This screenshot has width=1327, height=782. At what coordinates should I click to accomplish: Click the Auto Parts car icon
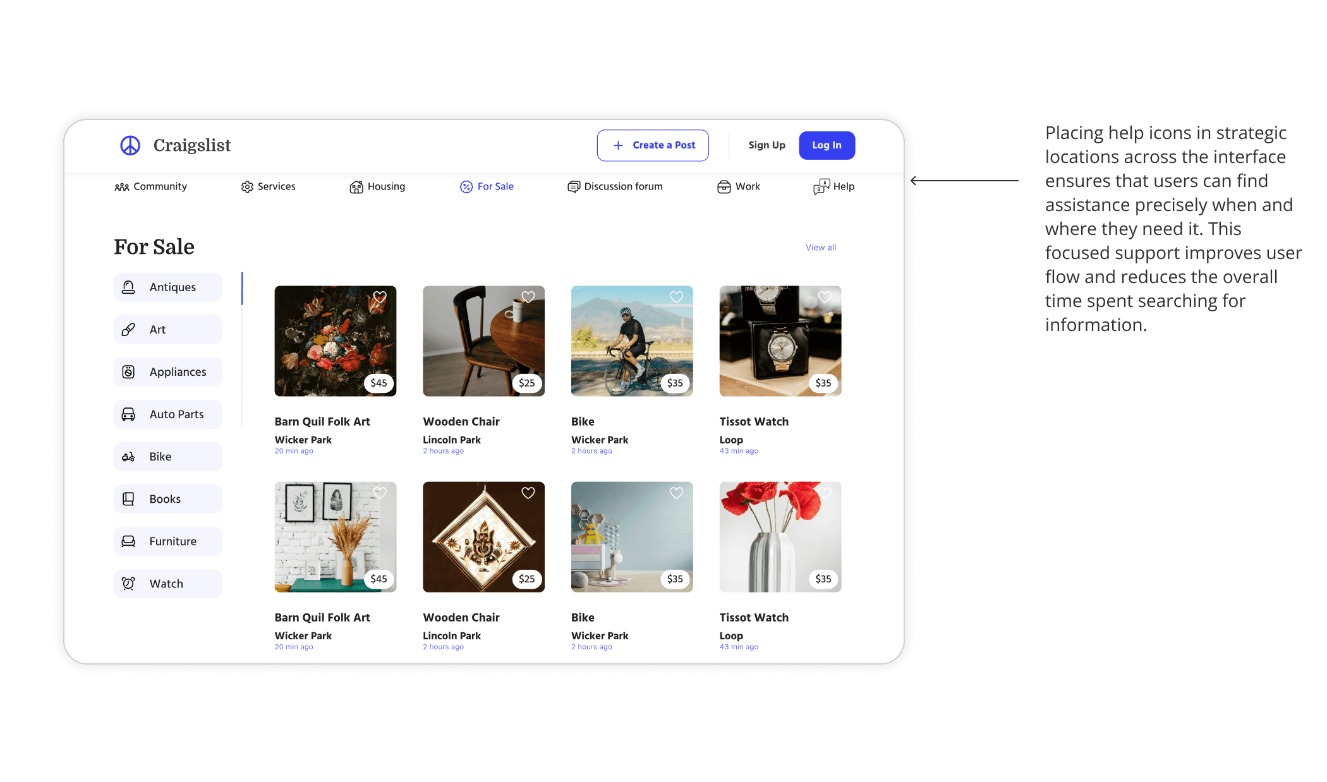click(x=128, y=414)
